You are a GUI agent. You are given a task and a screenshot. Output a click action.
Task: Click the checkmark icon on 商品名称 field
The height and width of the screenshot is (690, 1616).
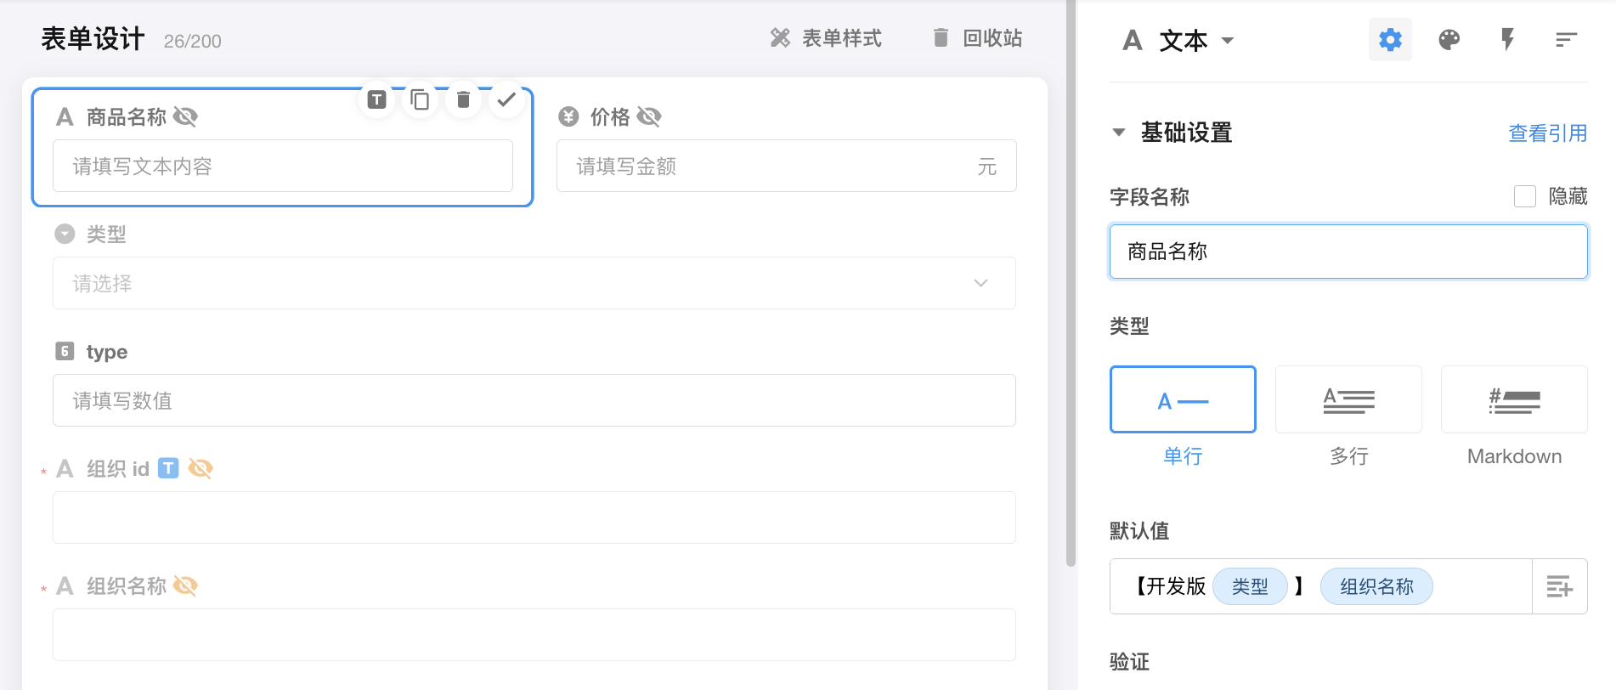506,100
